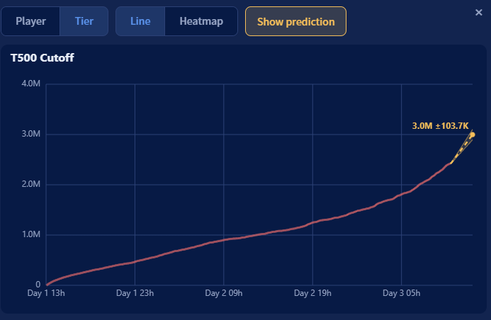The image size is (491, 320).
Task: Click the 3.0M y-axis label
Action: point(31,134)
